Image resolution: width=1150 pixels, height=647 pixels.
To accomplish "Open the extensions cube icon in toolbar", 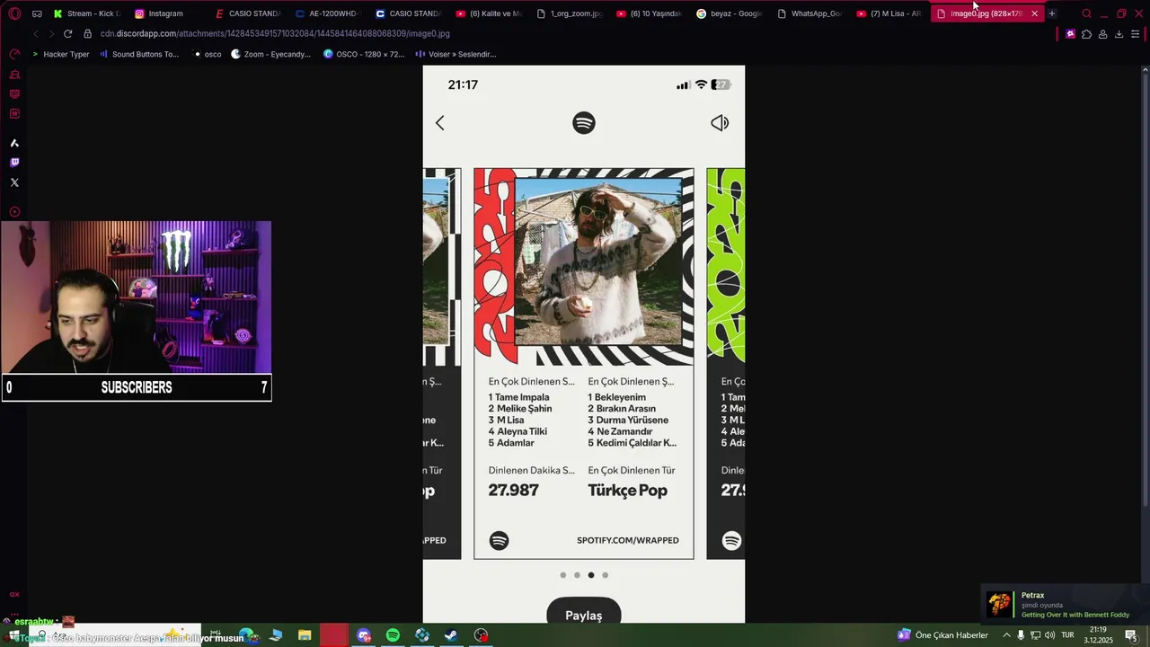I will [1086, 34].
